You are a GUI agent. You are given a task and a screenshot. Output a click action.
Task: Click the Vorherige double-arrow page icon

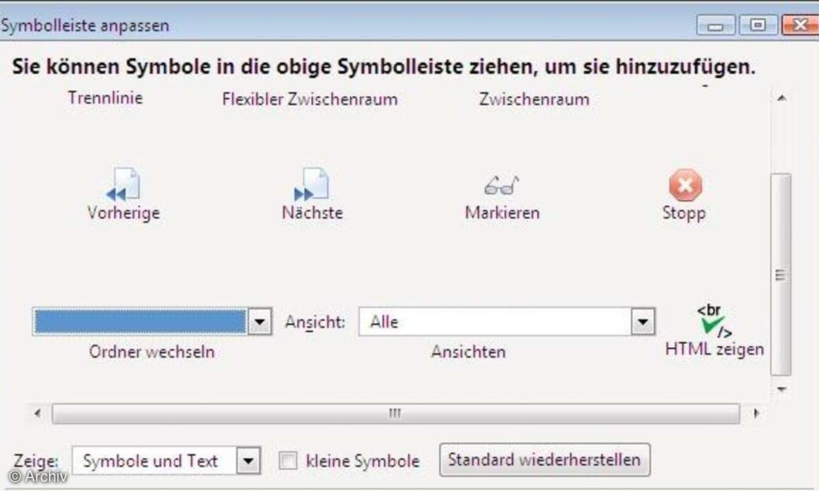coord(124,184)
